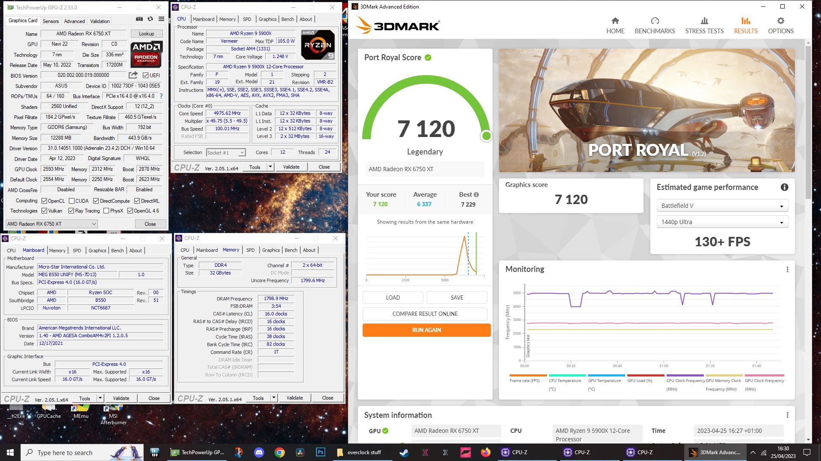821x461 pixels.
Task: Click the 3DMark vertical scrollbar thumb
Action: coord(808,122)
